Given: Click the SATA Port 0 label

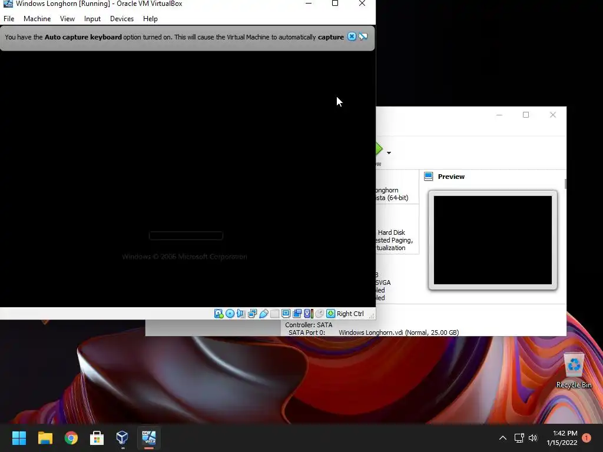Looking at the screenshot, I should coord(306,333).
